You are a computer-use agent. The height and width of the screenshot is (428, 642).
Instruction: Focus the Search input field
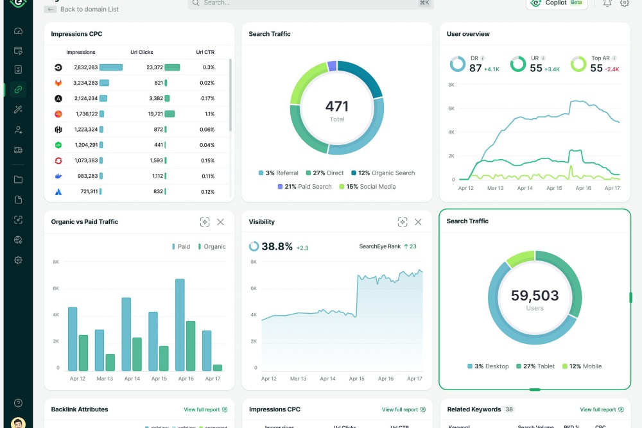(311, 3)
